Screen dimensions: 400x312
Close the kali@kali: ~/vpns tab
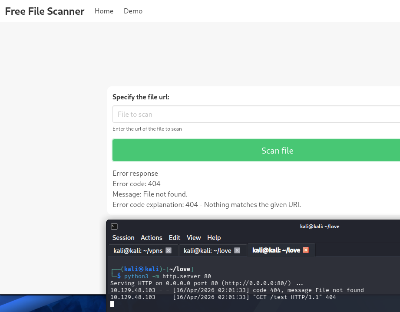(169, 250)
